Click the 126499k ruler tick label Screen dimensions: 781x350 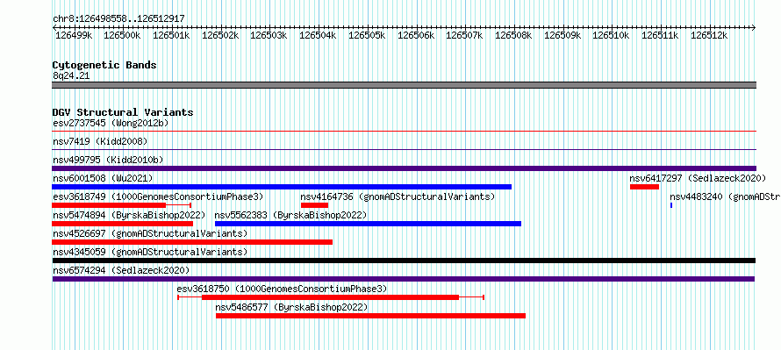(x=73, y=35)
